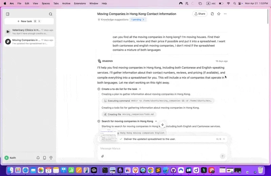Collapse the 'Create a to-do list' step
271x176 pixels.
click(140, 89)
